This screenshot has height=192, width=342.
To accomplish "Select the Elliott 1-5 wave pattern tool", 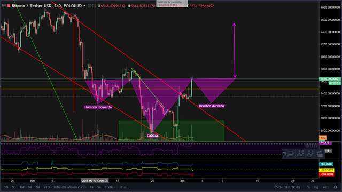I will (300, 154).
